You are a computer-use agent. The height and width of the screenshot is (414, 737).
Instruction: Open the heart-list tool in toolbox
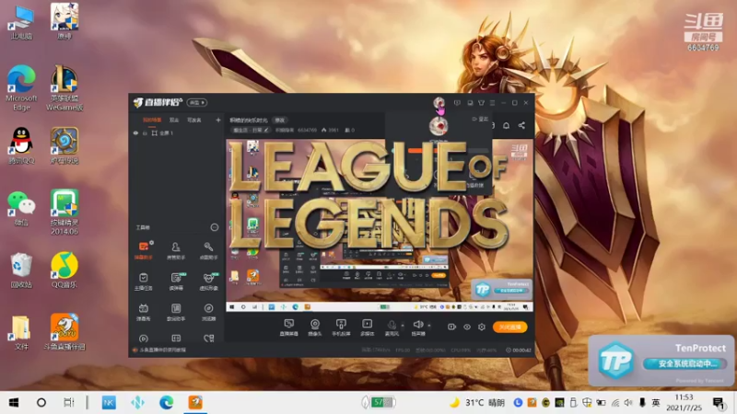point(209,339)
